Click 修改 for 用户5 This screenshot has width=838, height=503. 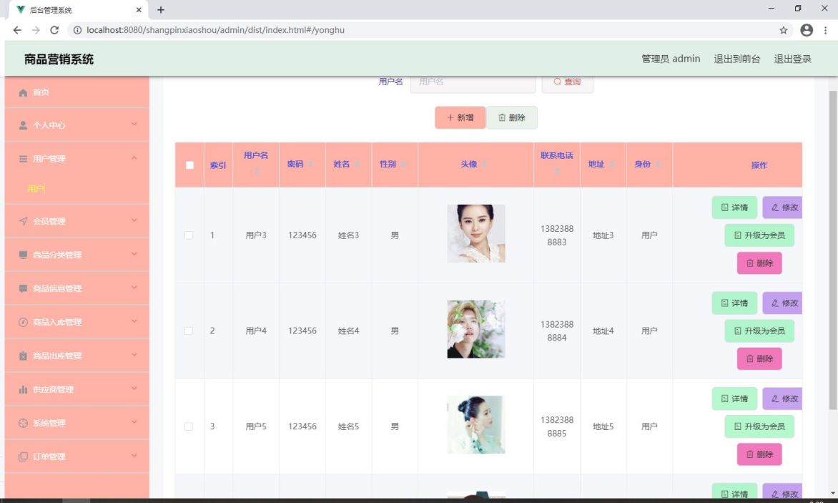pos(782,399)
